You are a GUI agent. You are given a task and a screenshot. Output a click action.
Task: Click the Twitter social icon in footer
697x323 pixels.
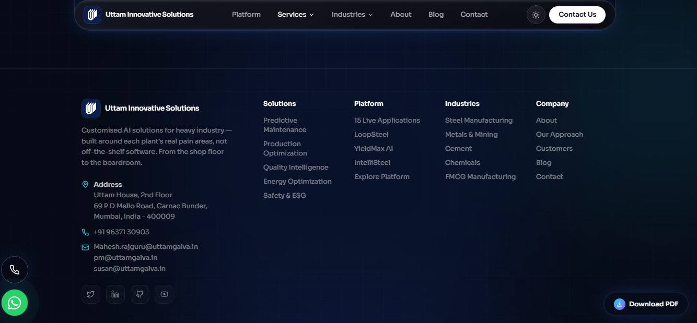91,294
